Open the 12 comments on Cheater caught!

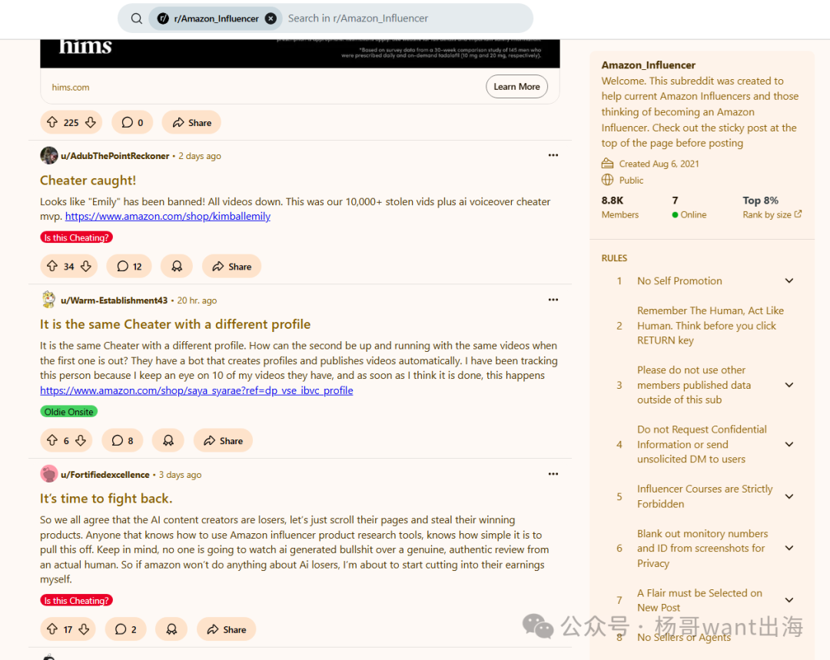point(129,266)
